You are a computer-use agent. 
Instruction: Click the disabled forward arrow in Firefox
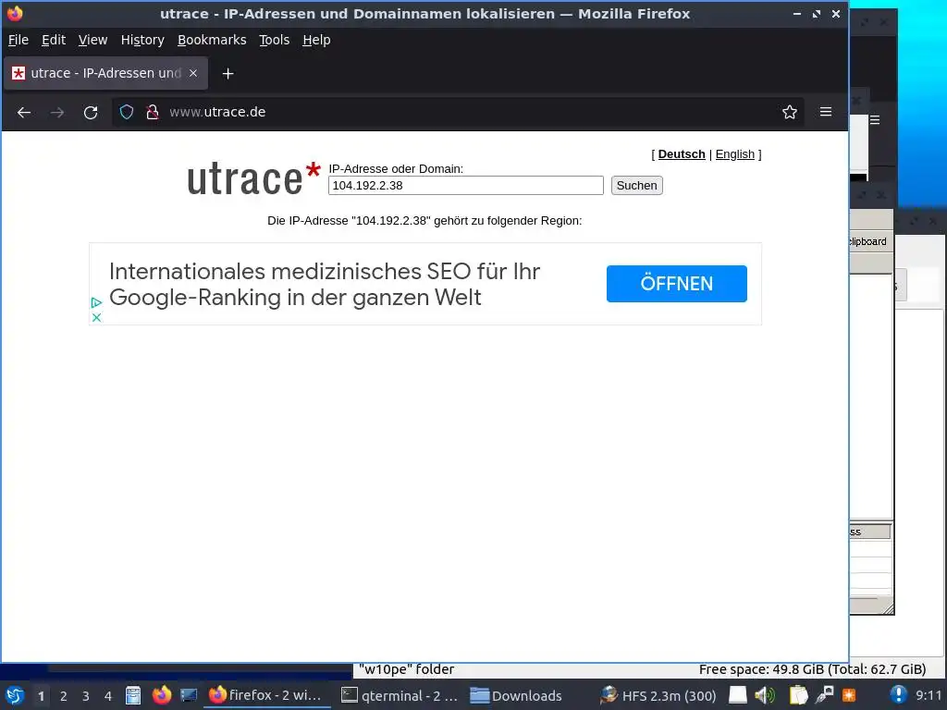(x=57, y=112)
